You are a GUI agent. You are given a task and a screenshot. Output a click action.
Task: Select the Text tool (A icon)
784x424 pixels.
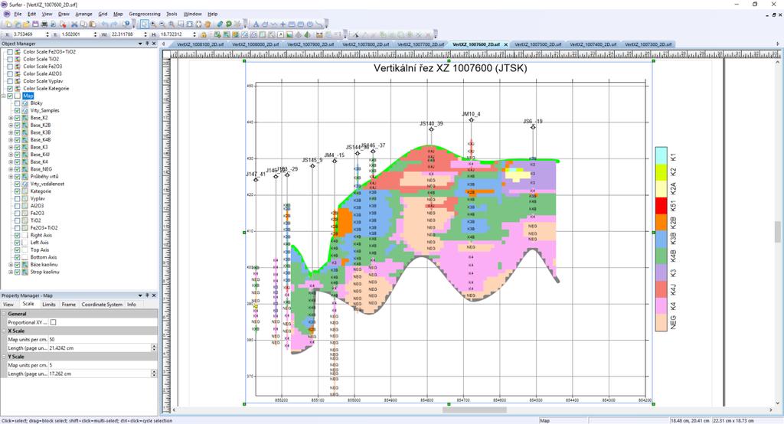[256, 24]
